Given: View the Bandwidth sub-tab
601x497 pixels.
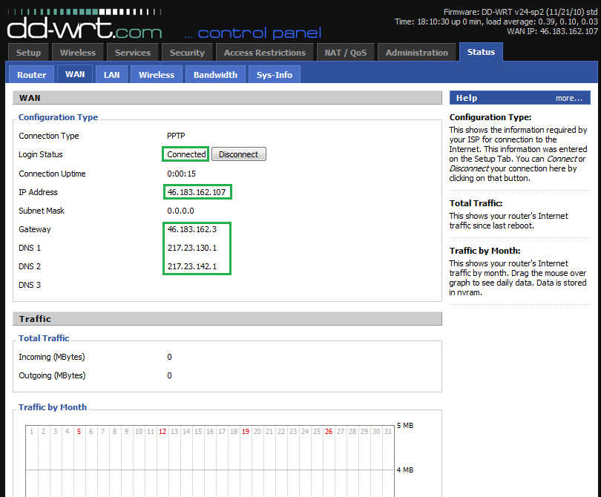Looking at the screenshot, I should (215, 75).
